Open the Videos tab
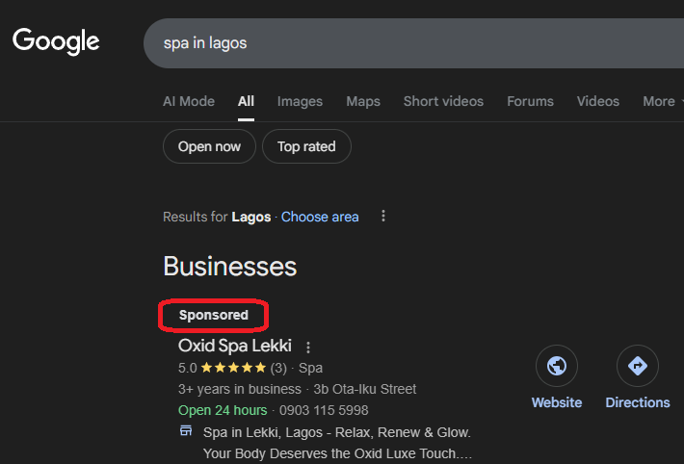684x464 pixels. coord(598,101)
